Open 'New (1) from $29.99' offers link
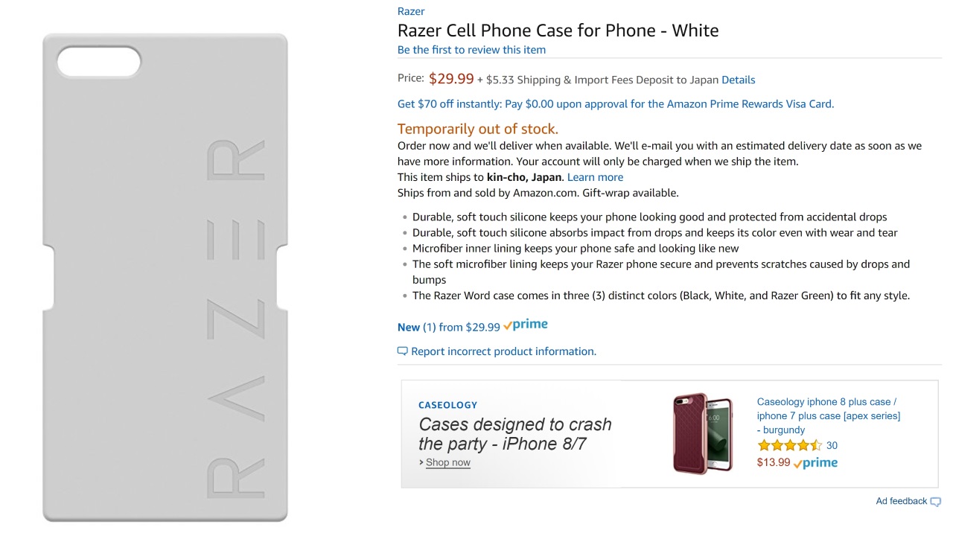953x536 pixels. 448,327
